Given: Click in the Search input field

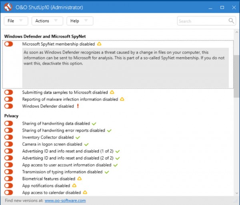Looking at the screenshot, I should [x=202, y=21].
